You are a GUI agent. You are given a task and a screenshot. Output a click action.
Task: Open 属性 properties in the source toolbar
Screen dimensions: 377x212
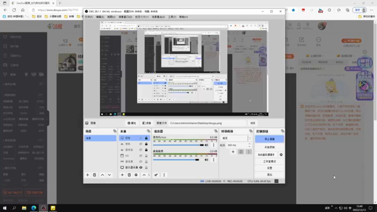click(132, 123)
